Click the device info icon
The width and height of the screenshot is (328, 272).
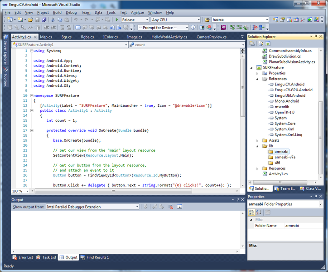pos(193,28)
